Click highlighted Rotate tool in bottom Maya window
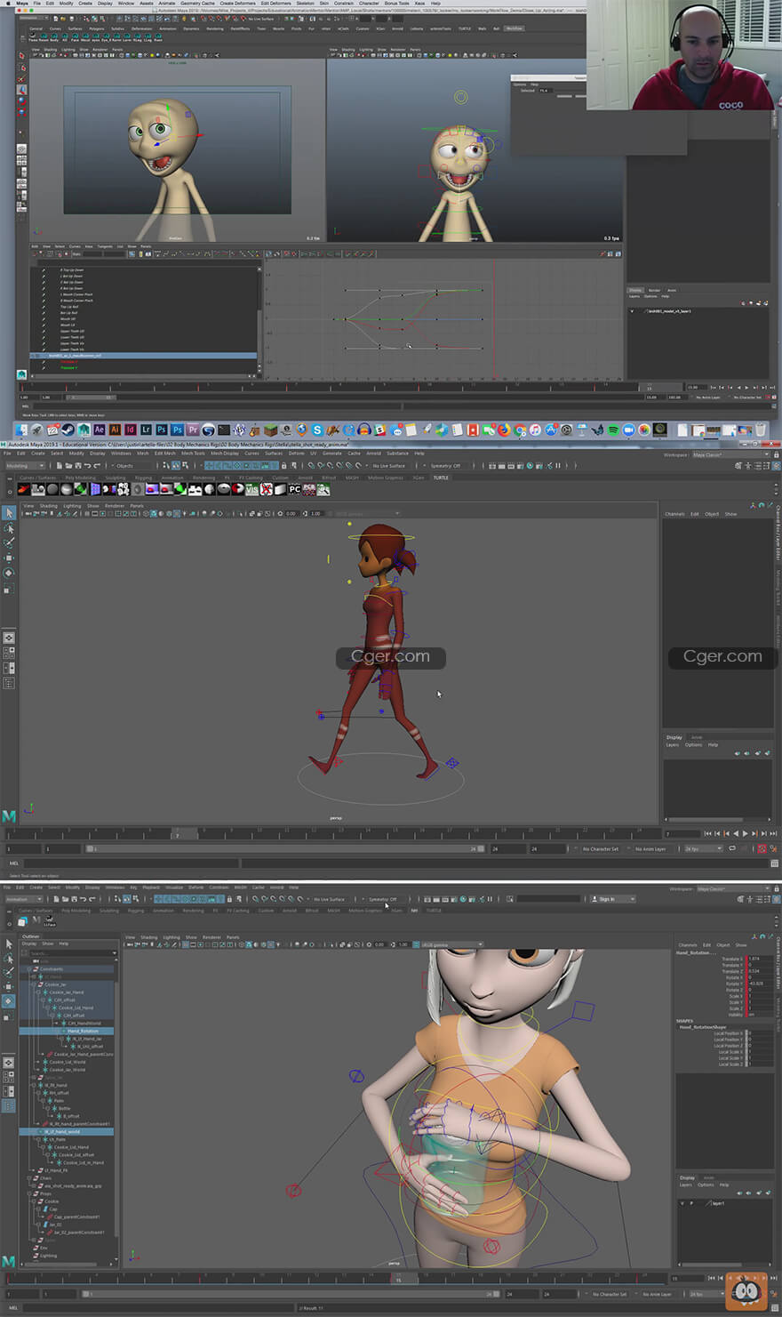Image resolution: width=782 pixels, height=1317 pixels. [x=9, y=1001]
